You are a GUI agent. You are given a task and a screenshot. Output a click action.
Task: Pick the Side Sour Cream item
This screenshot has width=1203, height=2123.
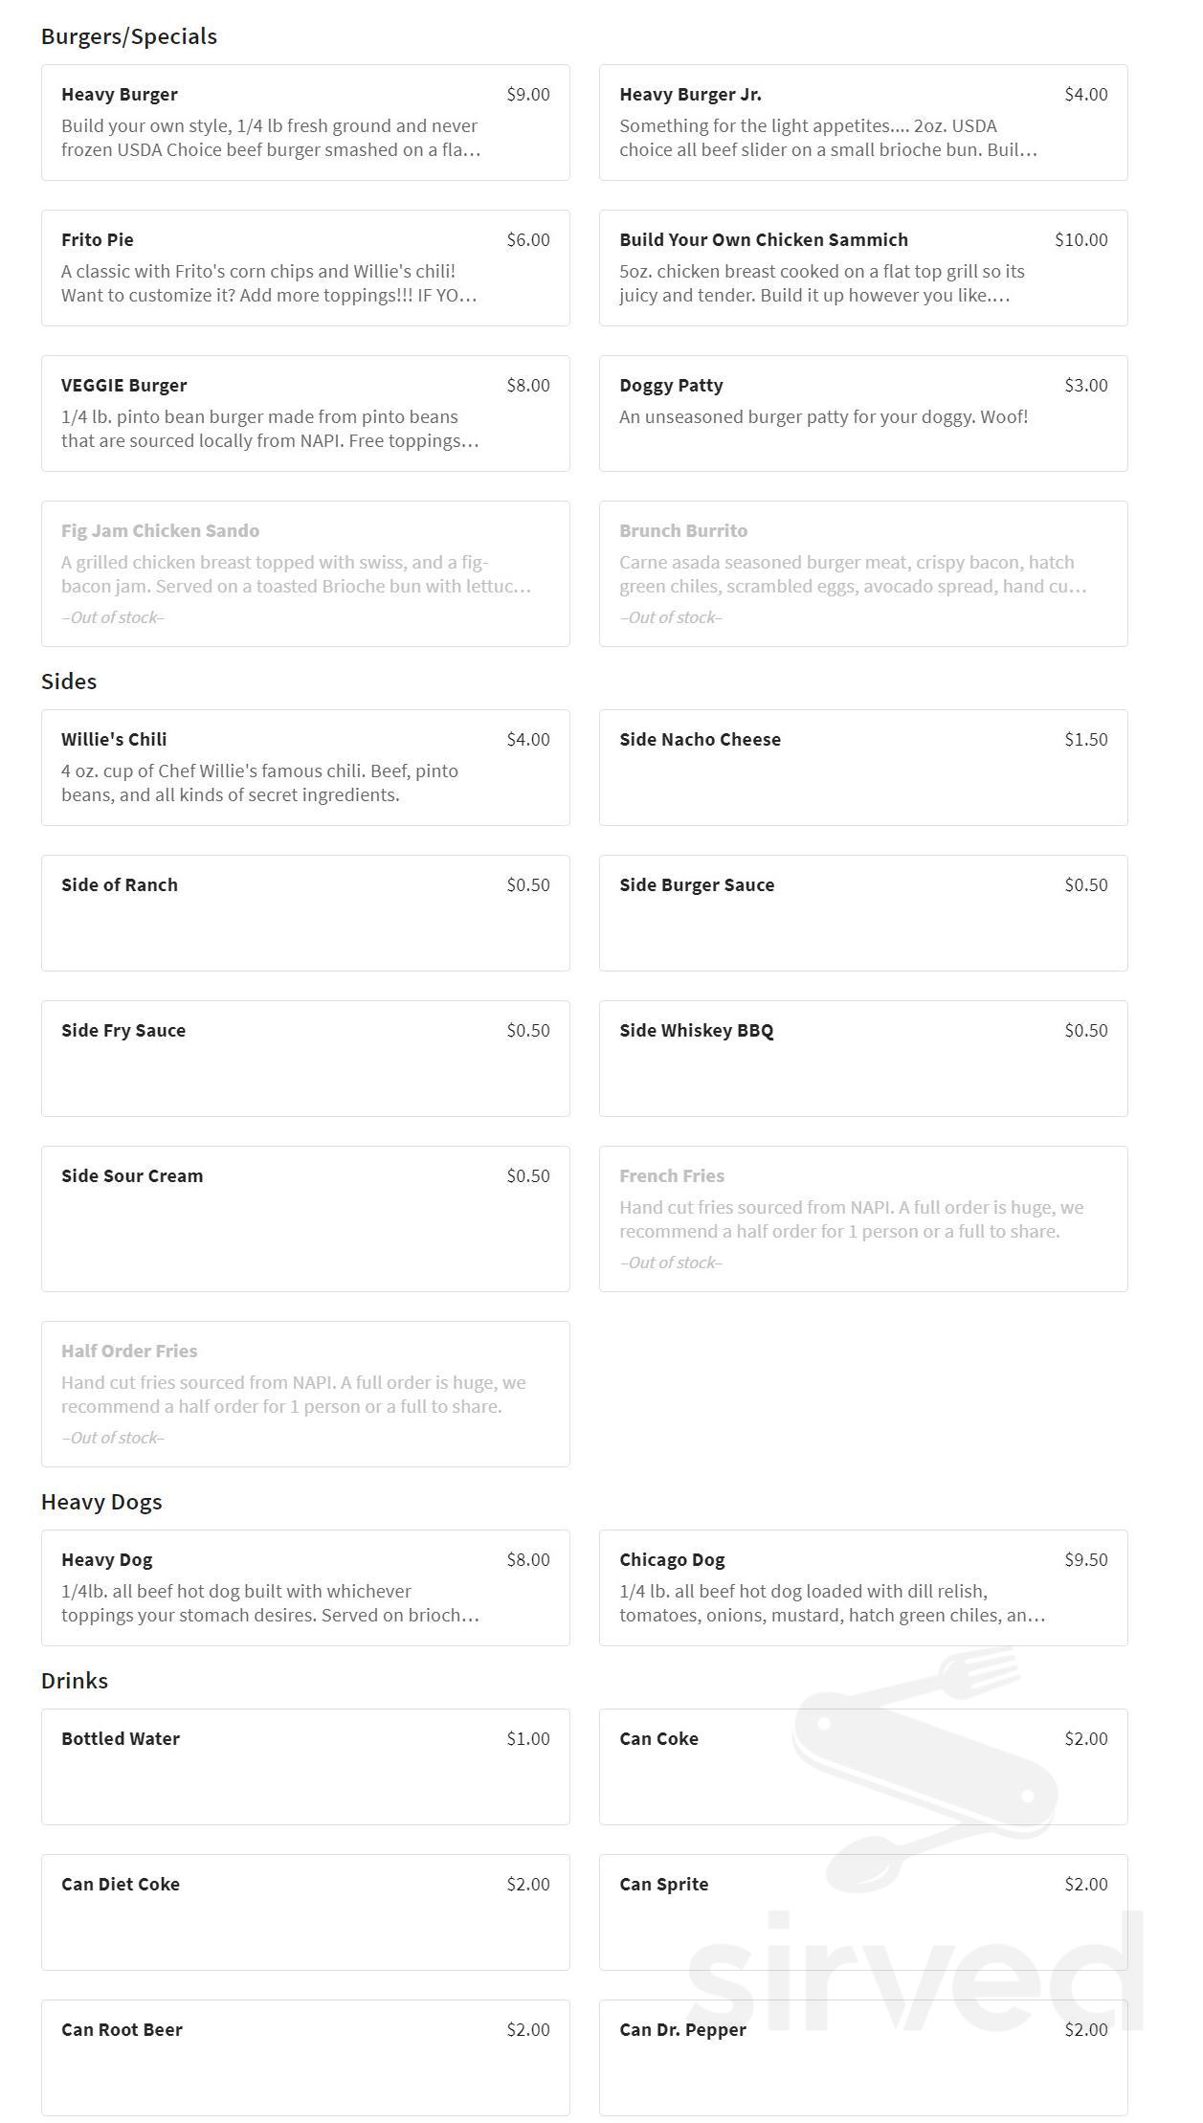tap(305, 1218)
